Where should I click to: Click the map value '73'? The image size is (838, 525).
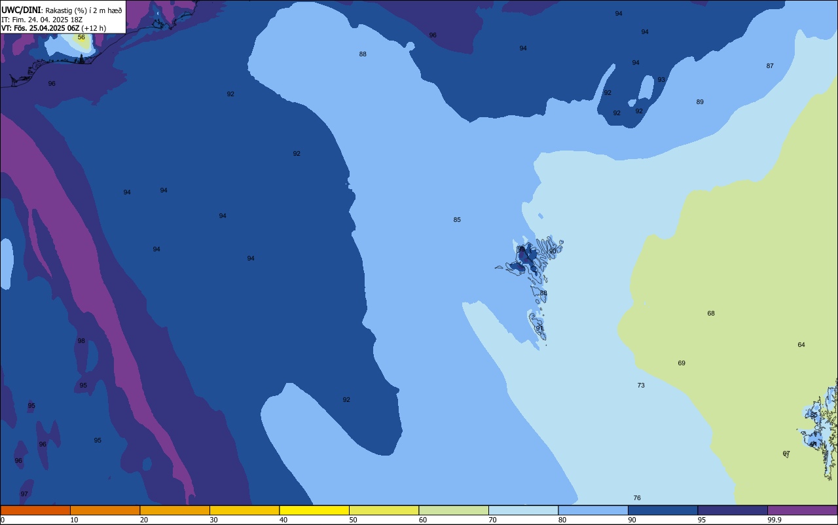point(641,386)
